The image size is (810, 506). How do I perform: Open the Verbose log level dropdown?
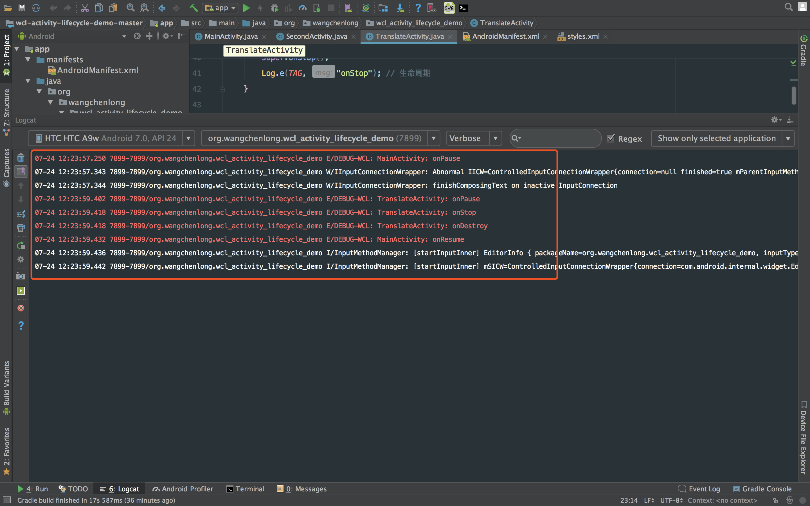[474, 138]
